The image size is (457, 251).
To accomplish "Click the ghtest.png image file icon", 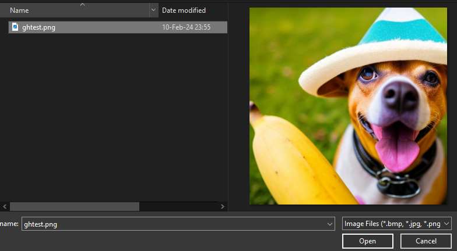I will (x=15, y=27).
